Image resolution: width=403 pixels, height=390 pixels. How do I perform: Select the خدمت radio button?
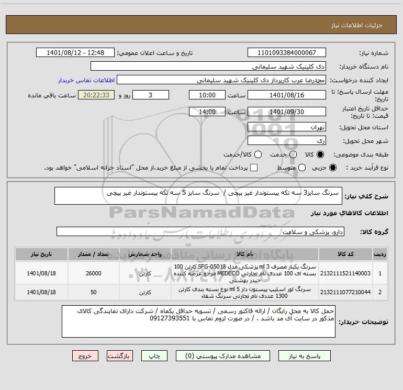[x=293, y=154]
